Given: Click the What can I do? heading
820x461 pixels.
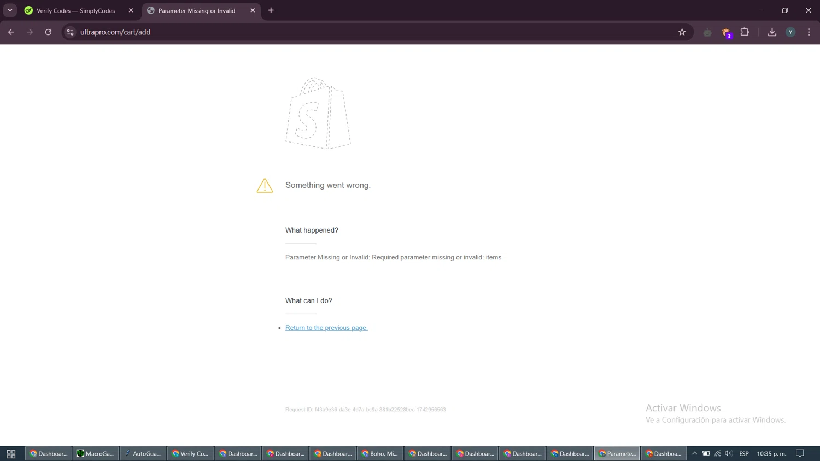Looking at the screenshot, I should (308, 300).
